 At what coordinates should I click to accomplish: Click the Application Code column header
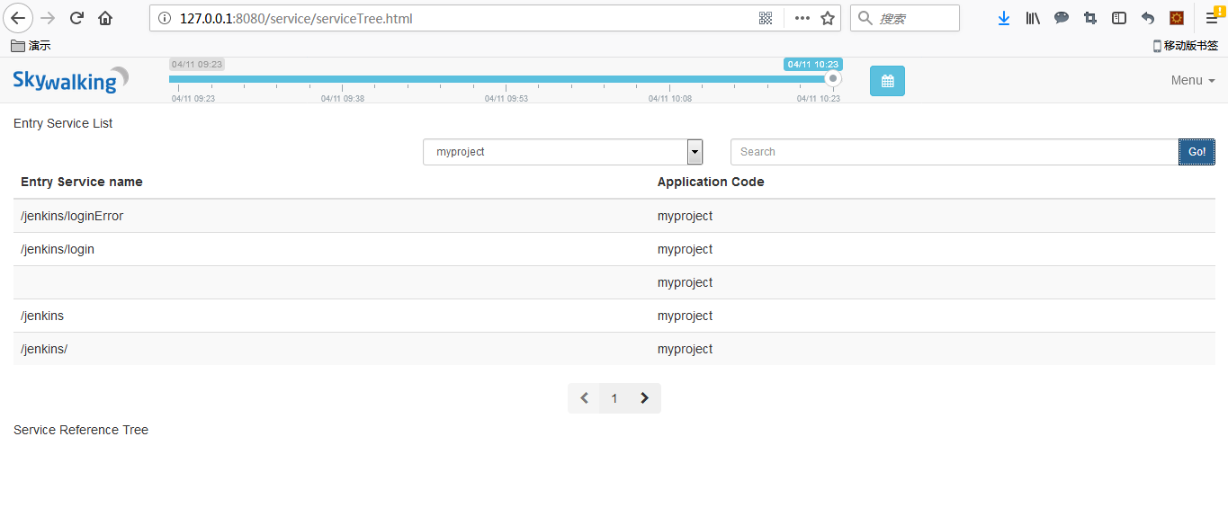pos(711,182)
